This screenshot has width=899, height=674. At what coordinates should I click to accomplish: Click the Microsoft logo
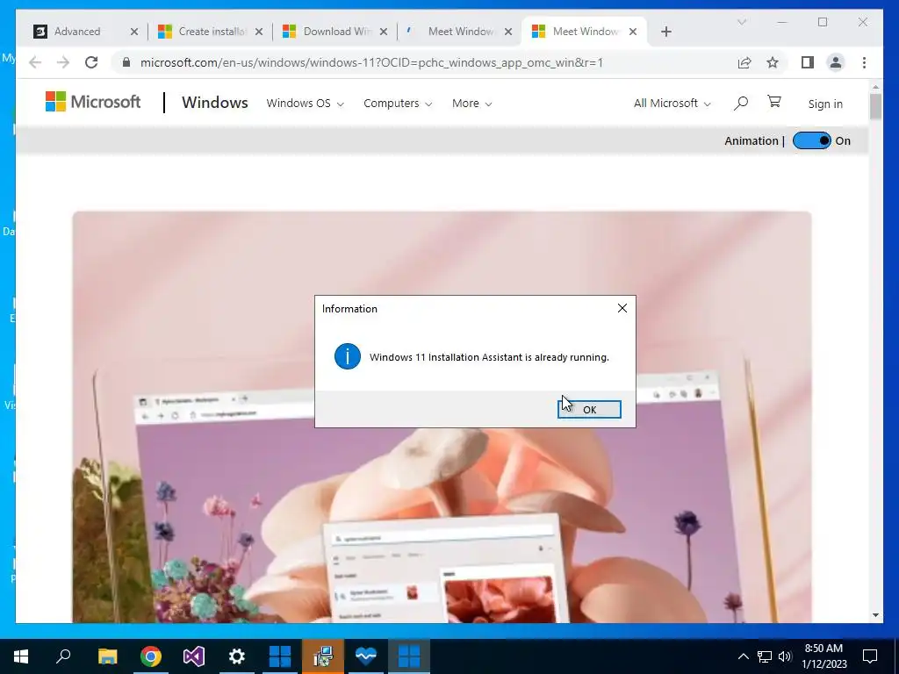point(93,102)
